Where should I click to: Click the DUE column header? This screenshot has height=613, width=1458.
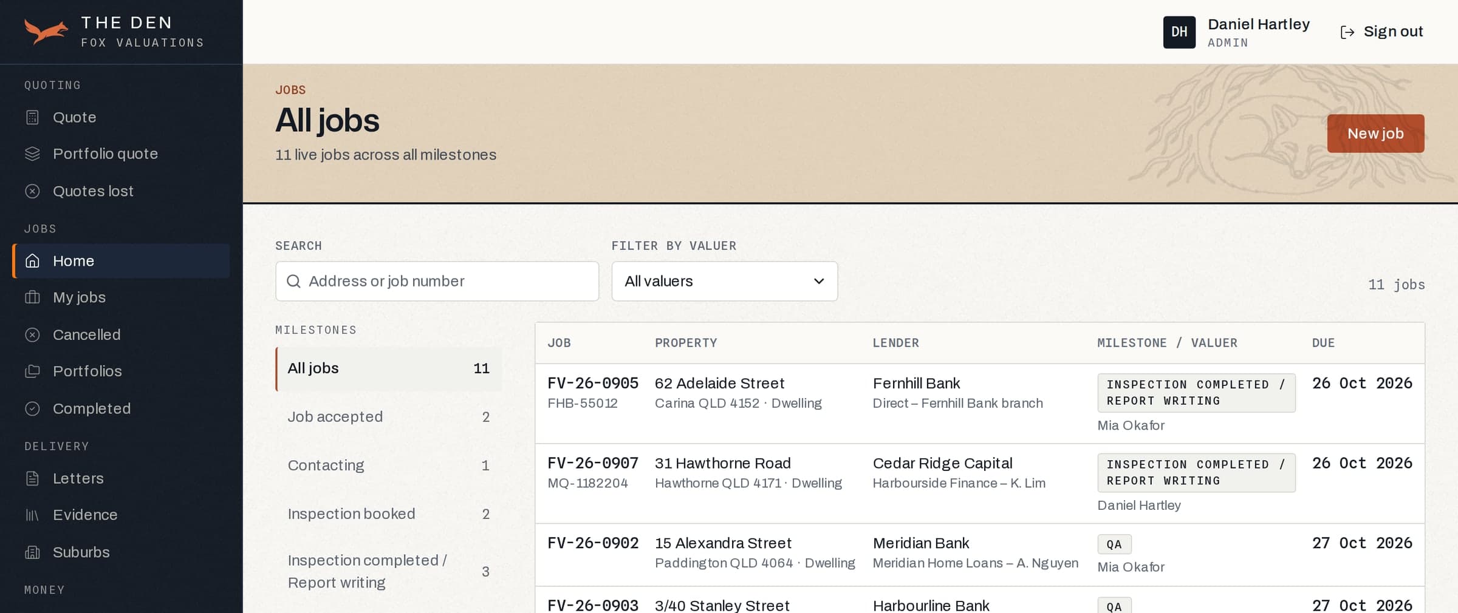(1323, 343)
